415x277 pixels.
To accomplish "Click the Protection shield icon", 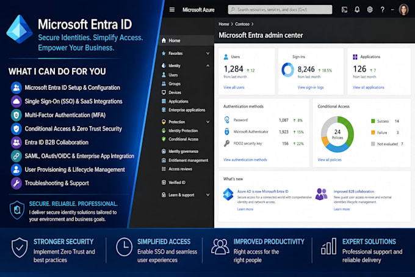I will [164, 122].
